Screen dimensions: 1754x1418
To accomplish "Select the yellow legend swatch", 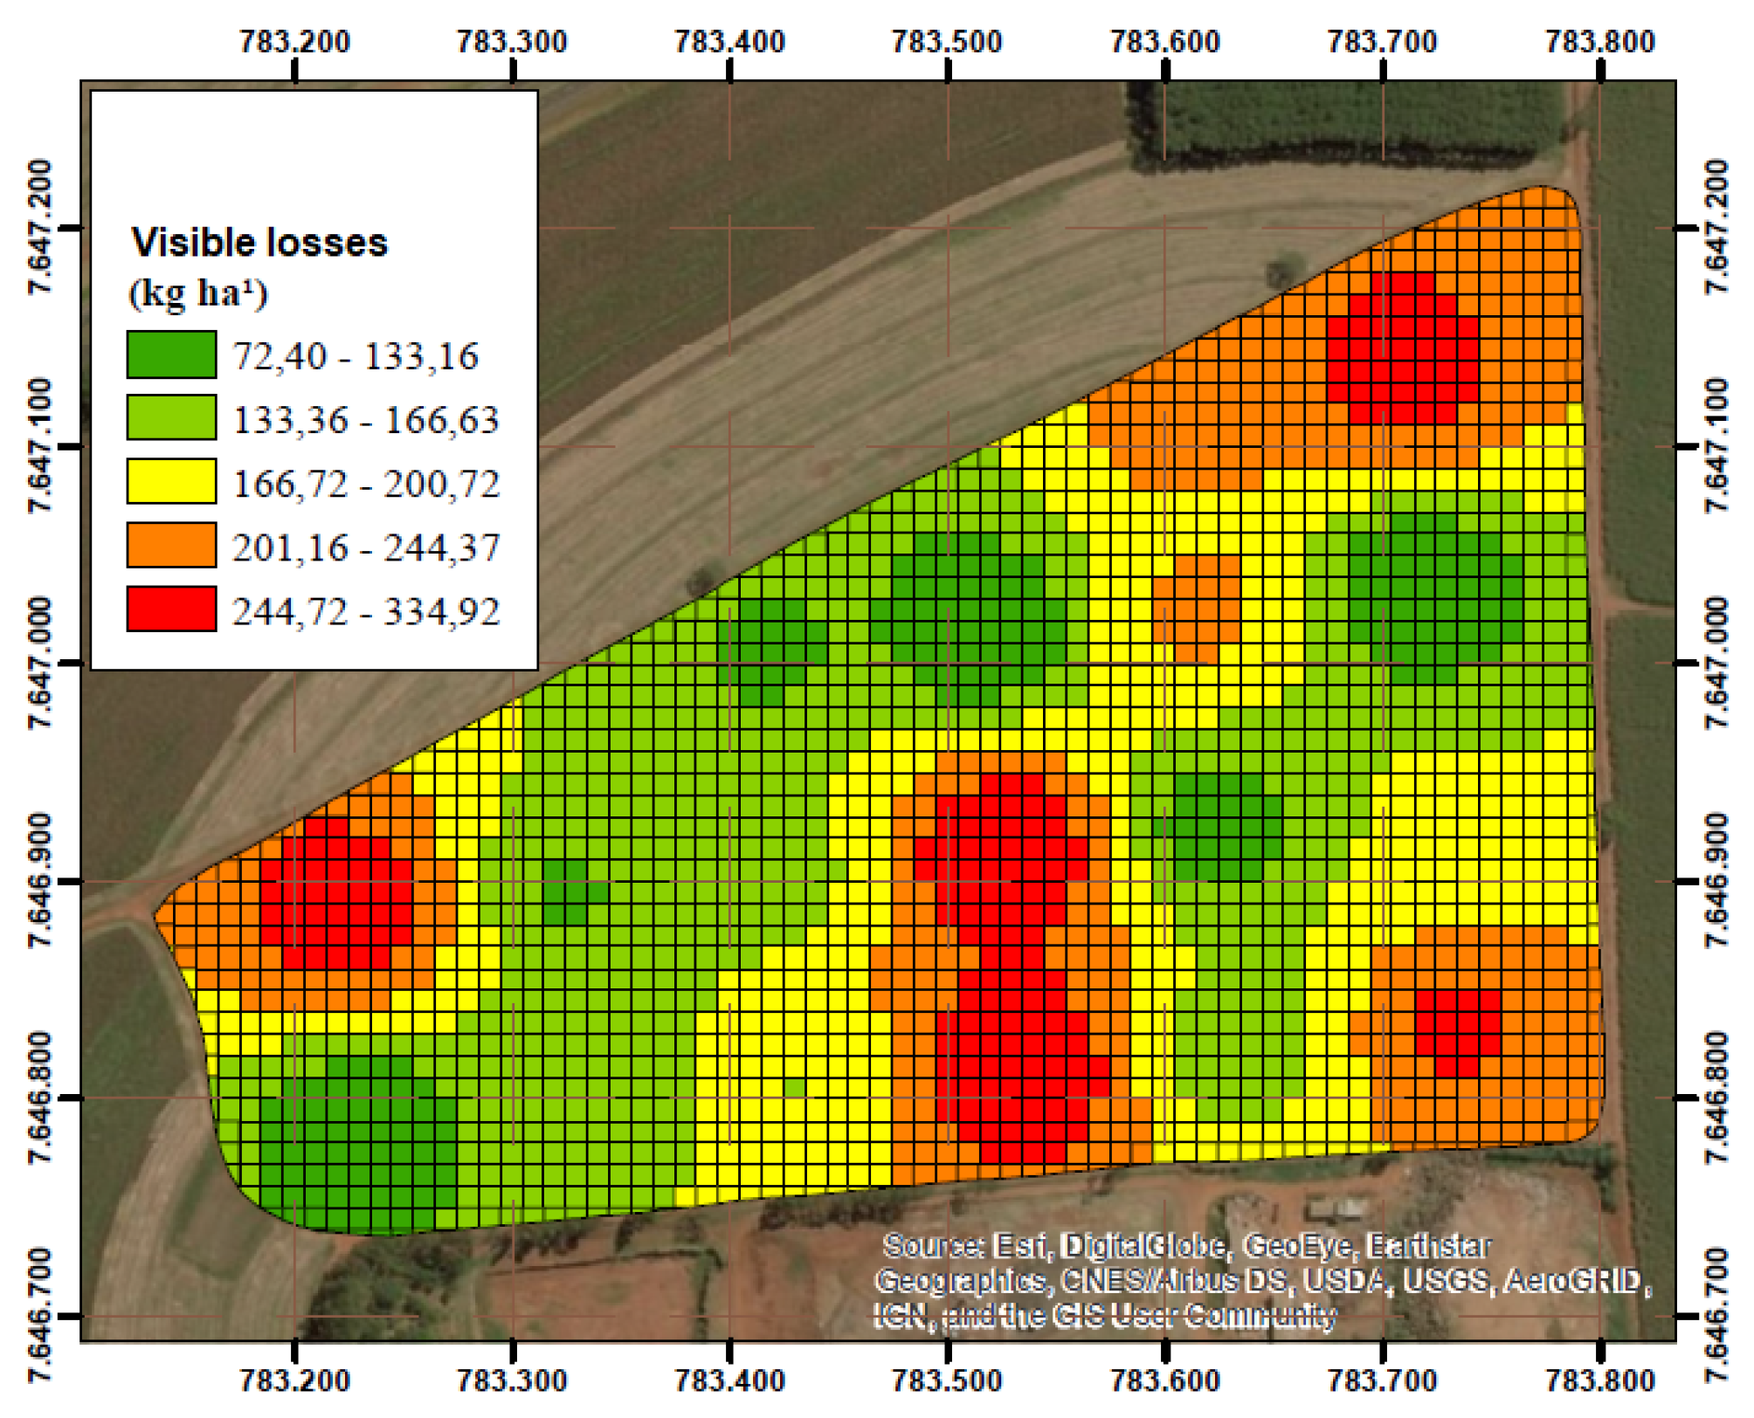I will click(x=171, y=482).
